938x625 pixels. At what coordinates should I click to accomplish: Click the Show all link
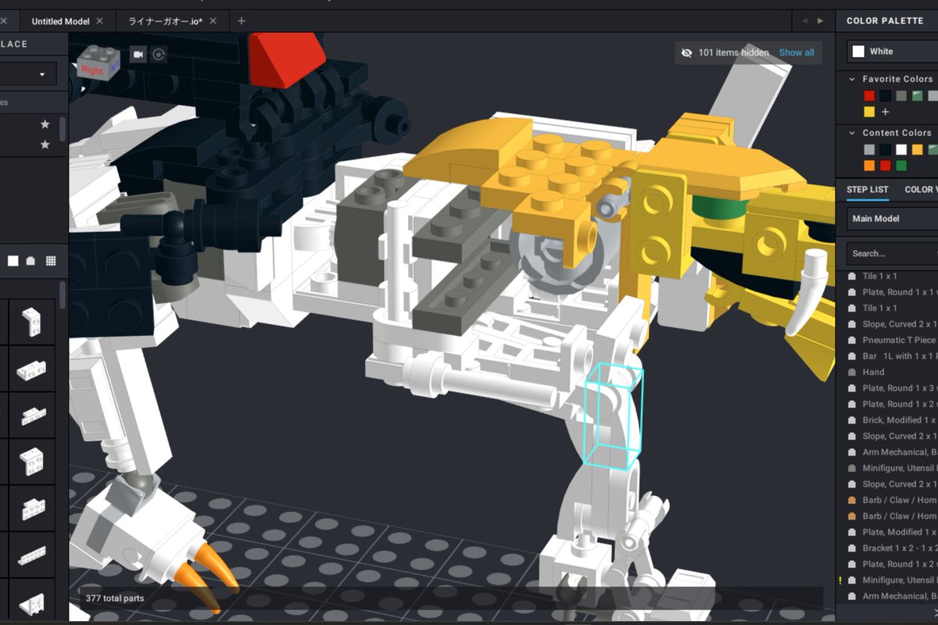point(797,53)
